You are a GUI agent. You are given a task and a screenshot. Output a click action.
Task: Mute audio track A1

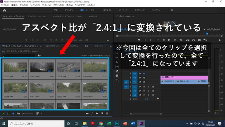coord(144,87)
